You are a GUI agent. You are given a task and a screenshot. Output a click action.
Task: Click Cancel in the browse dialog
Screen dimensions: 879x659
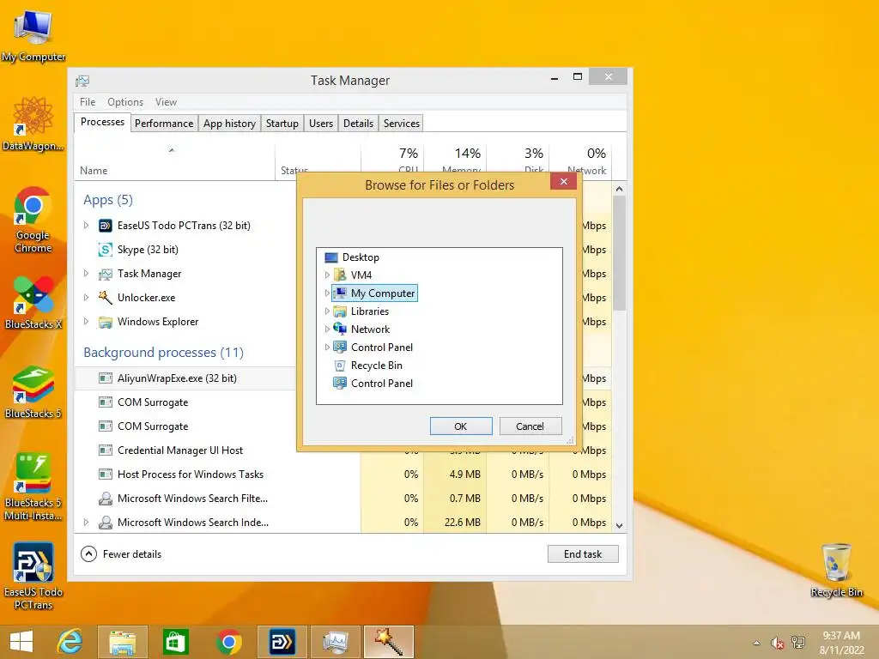click(x=530, y=426)
